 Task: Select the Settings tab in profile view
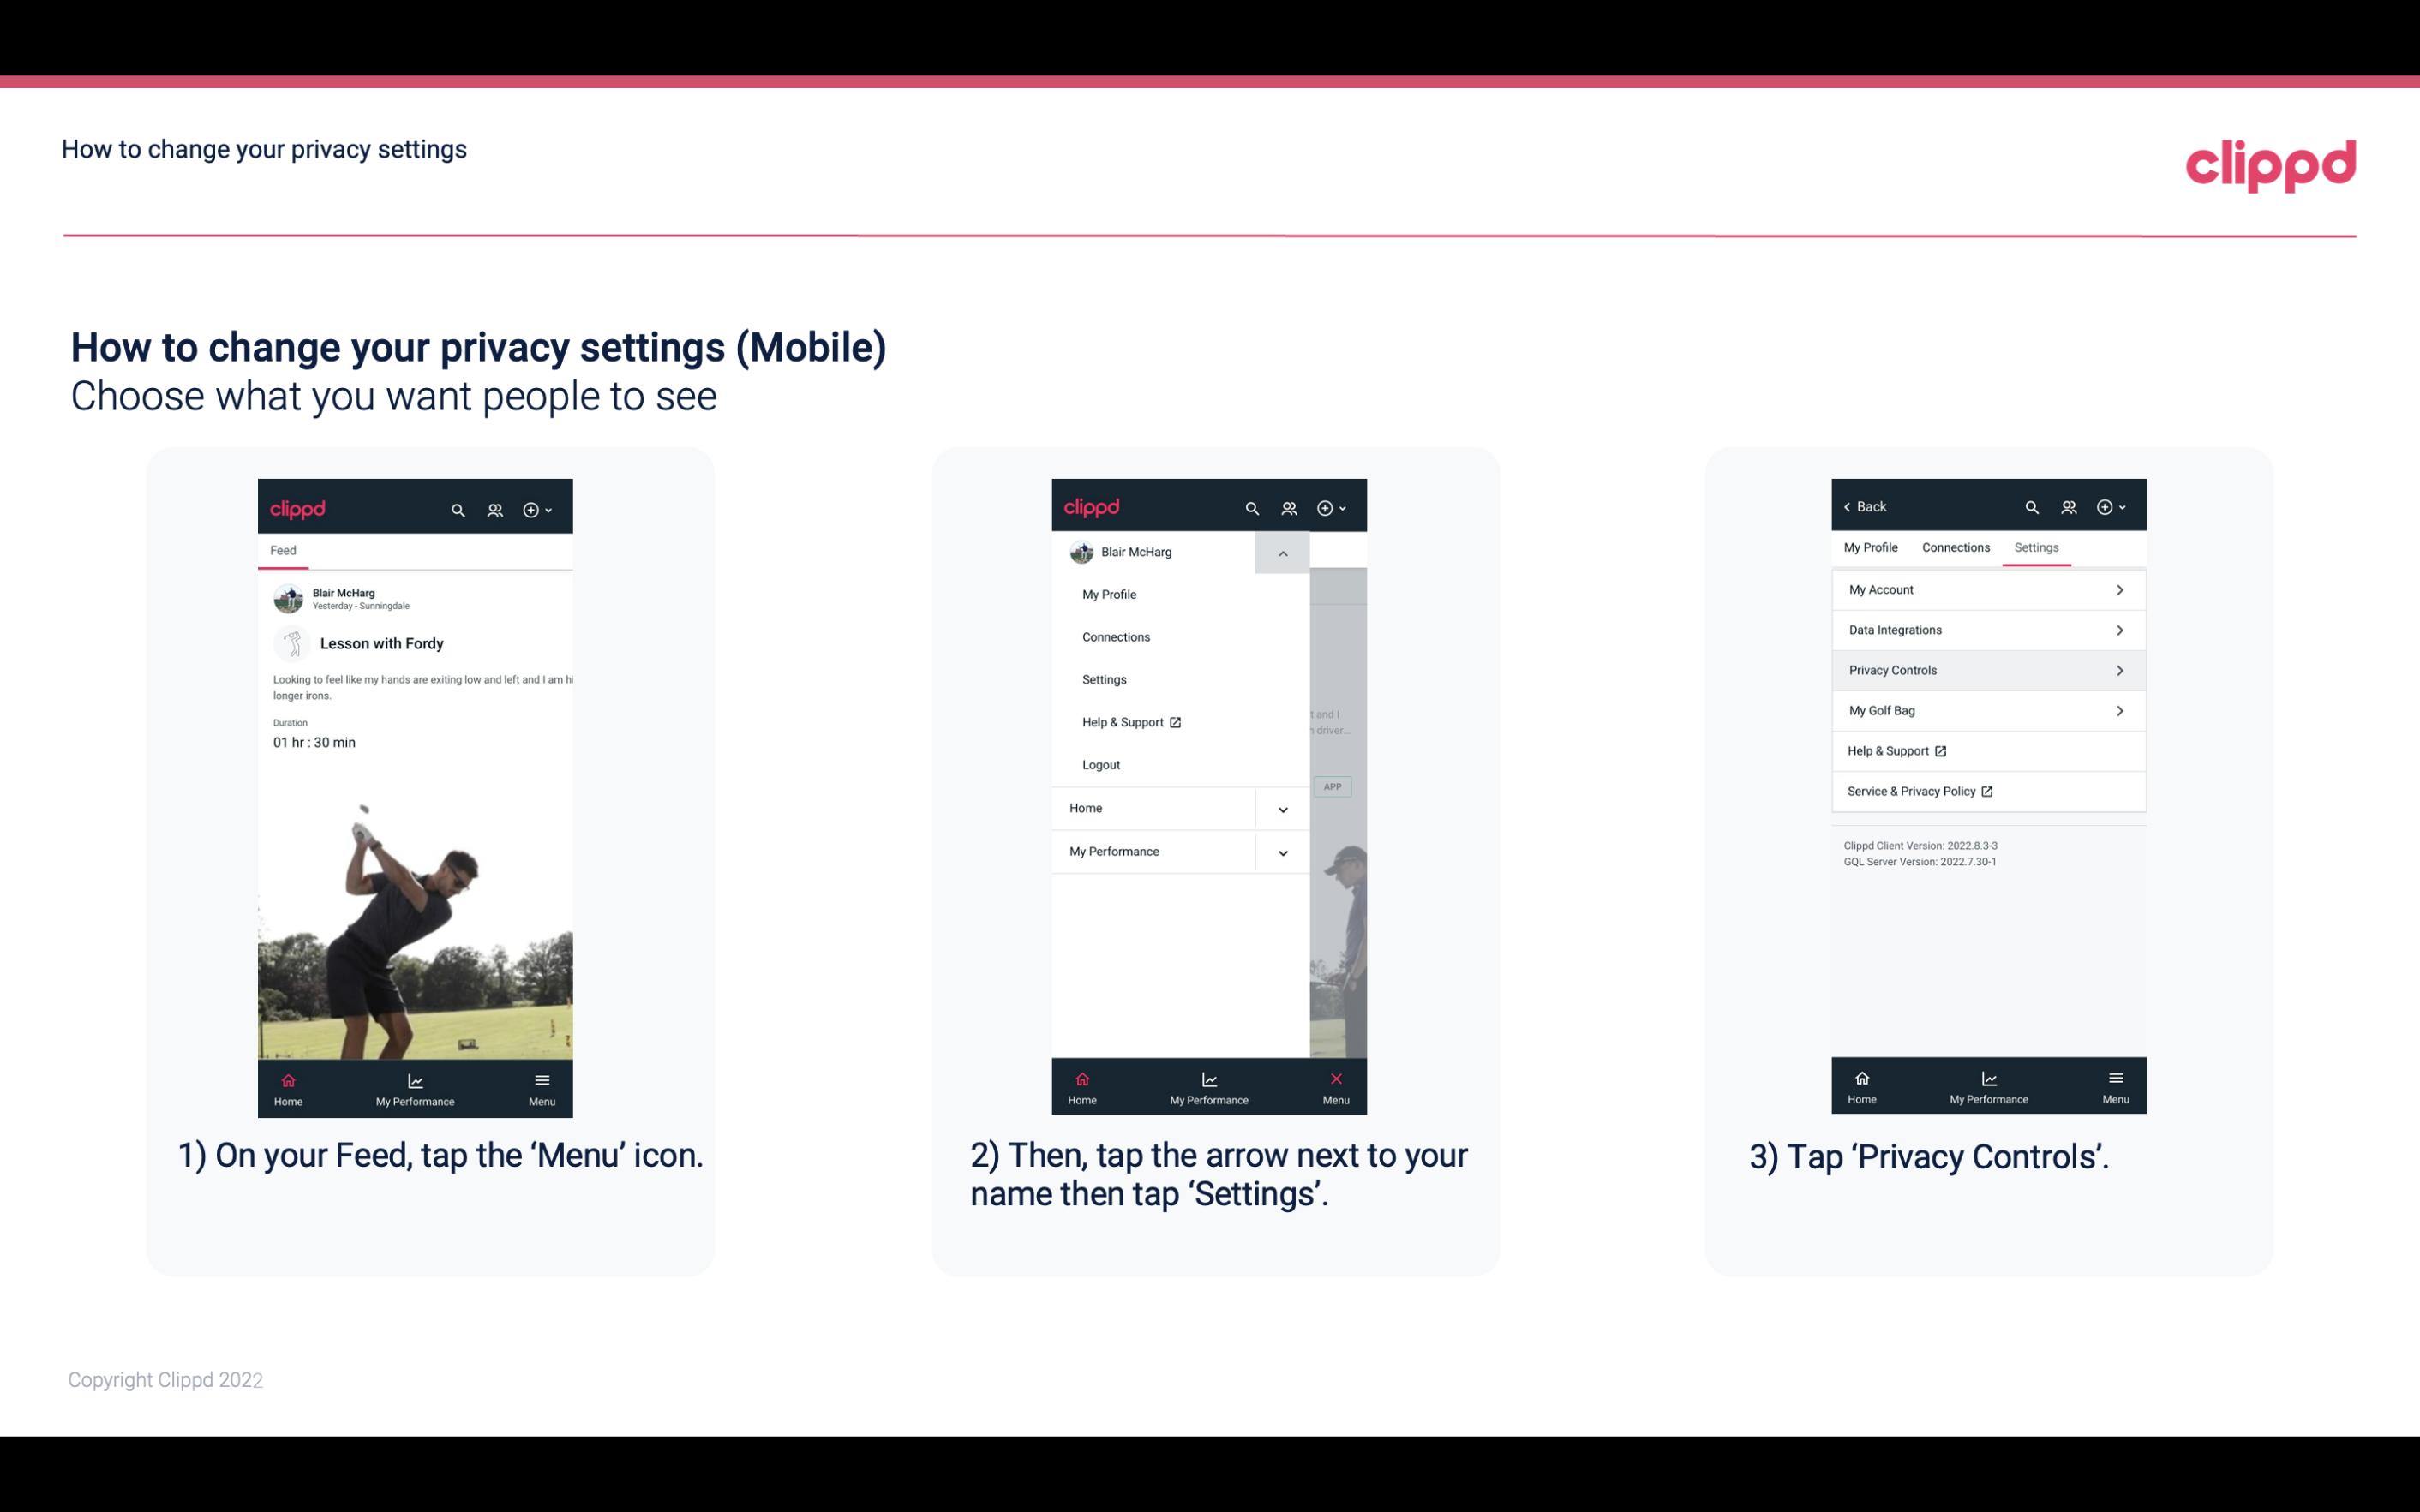point(2037,547)
